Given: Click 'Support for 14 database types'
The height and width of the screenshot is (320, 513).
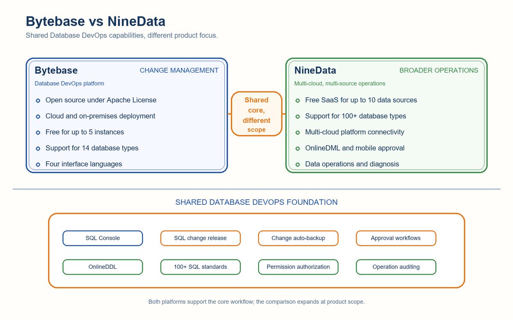Looking at the screenshot, I should [92, 148].
